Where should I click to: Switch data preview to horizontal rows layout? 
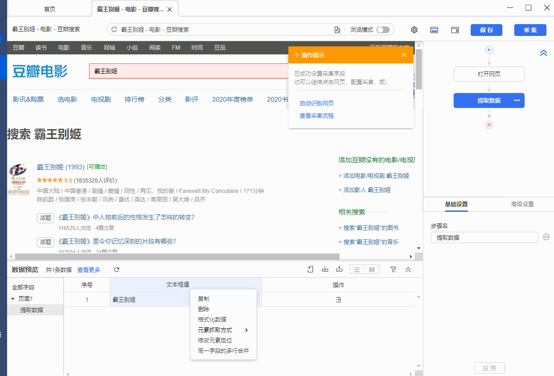(x=357, y=270)
